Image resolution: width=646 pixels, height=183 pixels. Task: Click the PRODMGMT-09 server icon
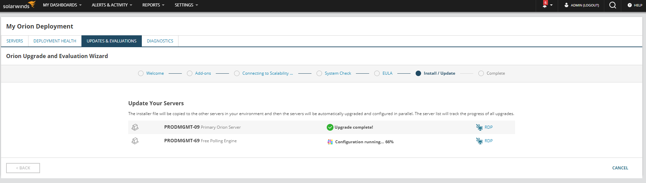(135, 127)
